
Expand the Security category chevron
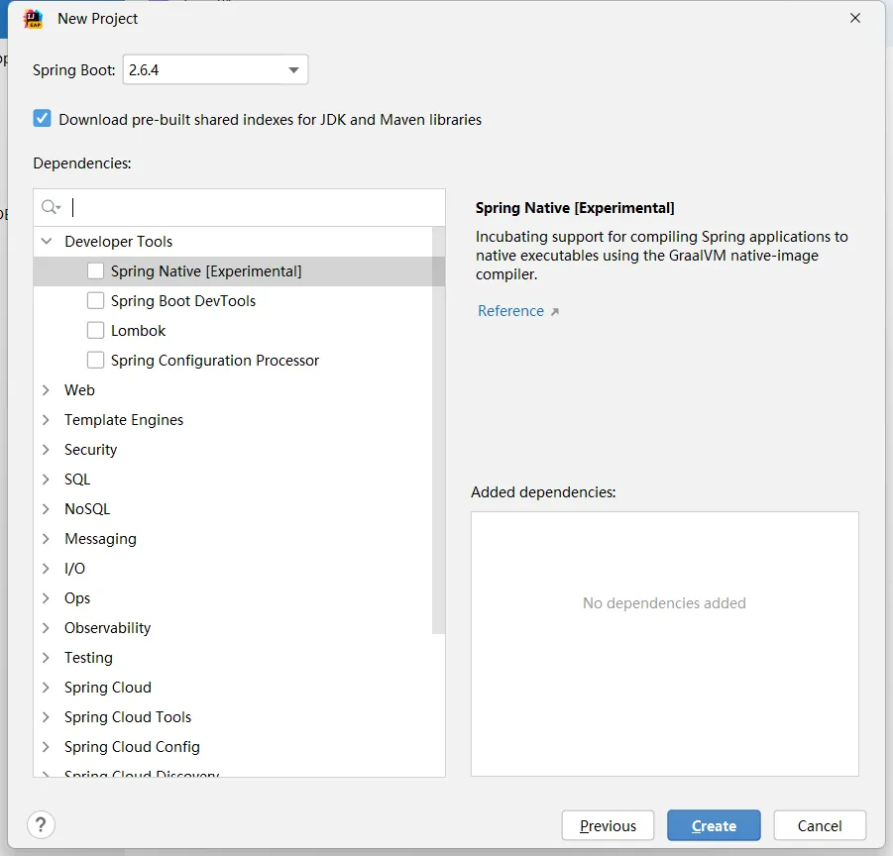(x=46, y=450)
